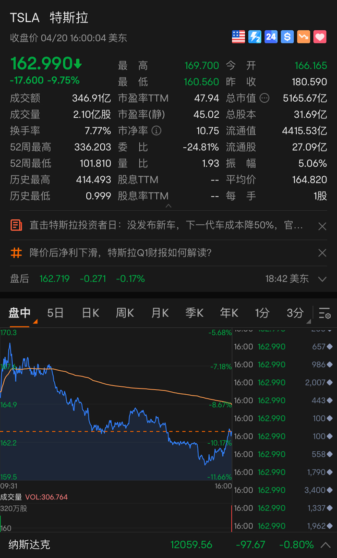The width and height of the screenshot is (337, 558).
Task: Tap the info icon beside 市净率
Action: click(156, 131)
